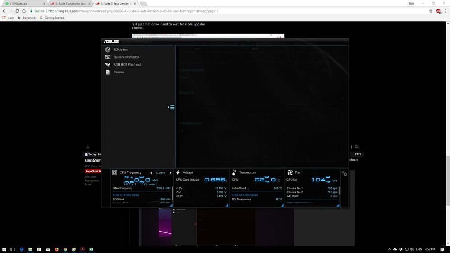This screenshot has width=450, height=253.
Task: Open Apps in bookmarks bar
Action: (8, 18)
